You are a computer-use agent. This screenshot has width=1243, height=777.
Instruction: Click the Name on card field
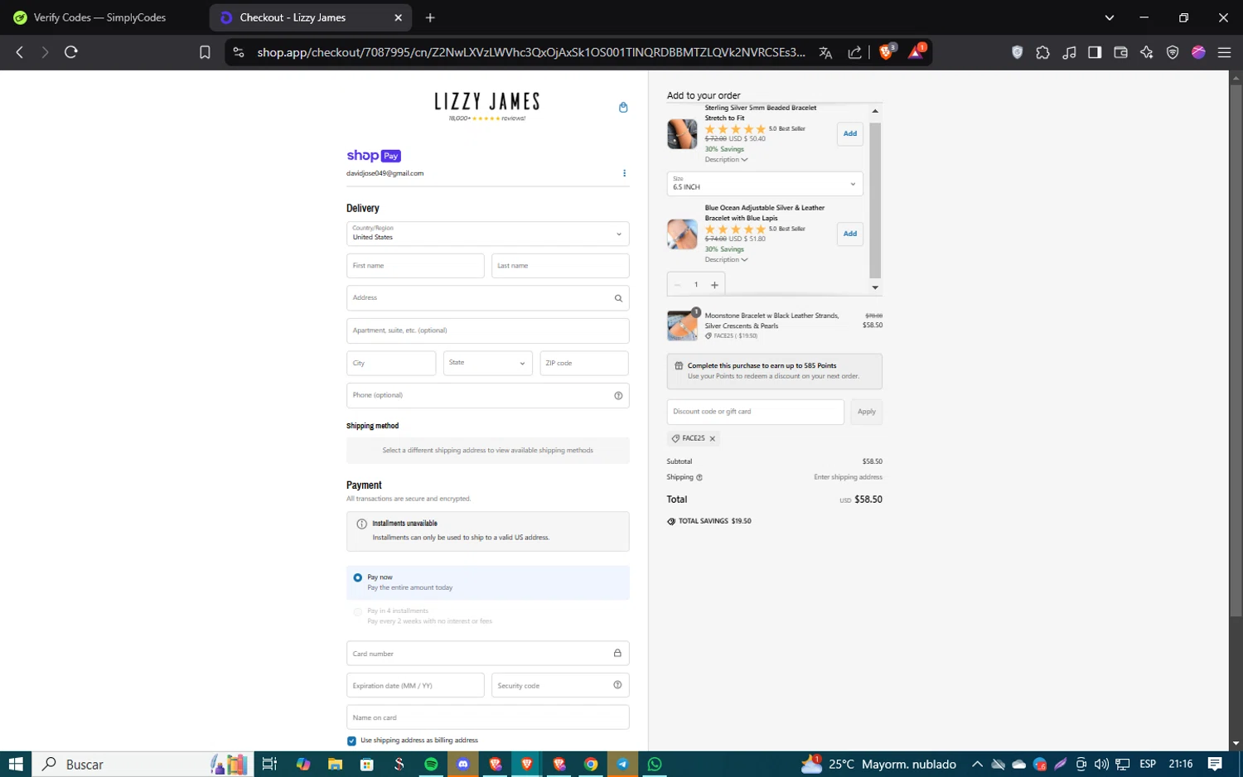(x=487, y=717)
